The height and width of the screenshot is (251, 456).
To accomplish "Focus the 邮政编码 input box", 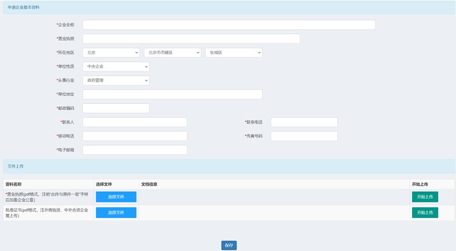I will tap(116, 108).
